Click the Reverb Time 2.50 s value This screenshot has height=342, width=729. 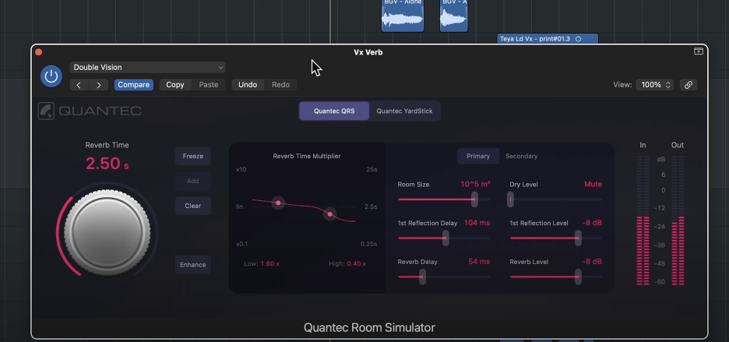point(107,164)
